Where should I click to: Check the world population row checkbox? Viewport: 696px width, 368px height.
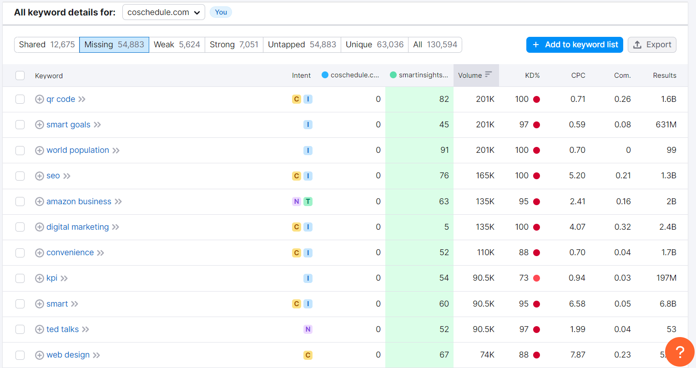(20, 150)
